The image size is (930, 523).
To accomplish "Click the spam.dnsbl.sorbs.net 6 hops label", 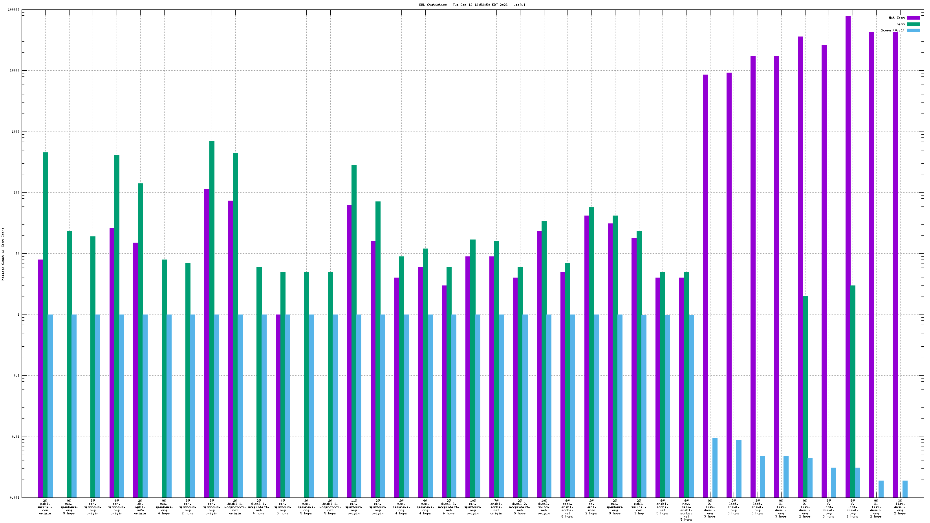I will pos(568,508).
